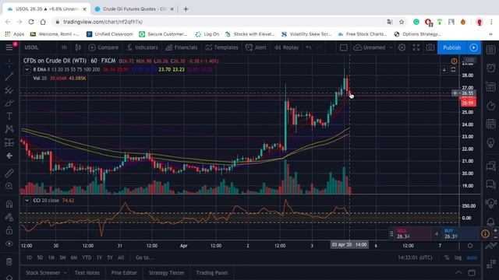Toggle percent scale on price axis
Screen dimensions: 499x280
coord(447,257)
